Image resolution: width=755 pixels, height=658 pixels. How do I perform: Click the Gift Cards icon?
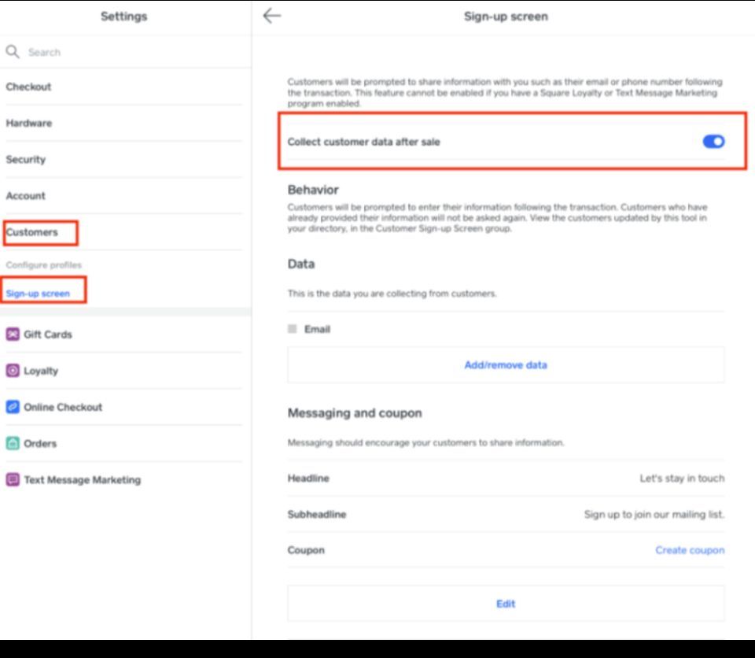coord(12,335)
